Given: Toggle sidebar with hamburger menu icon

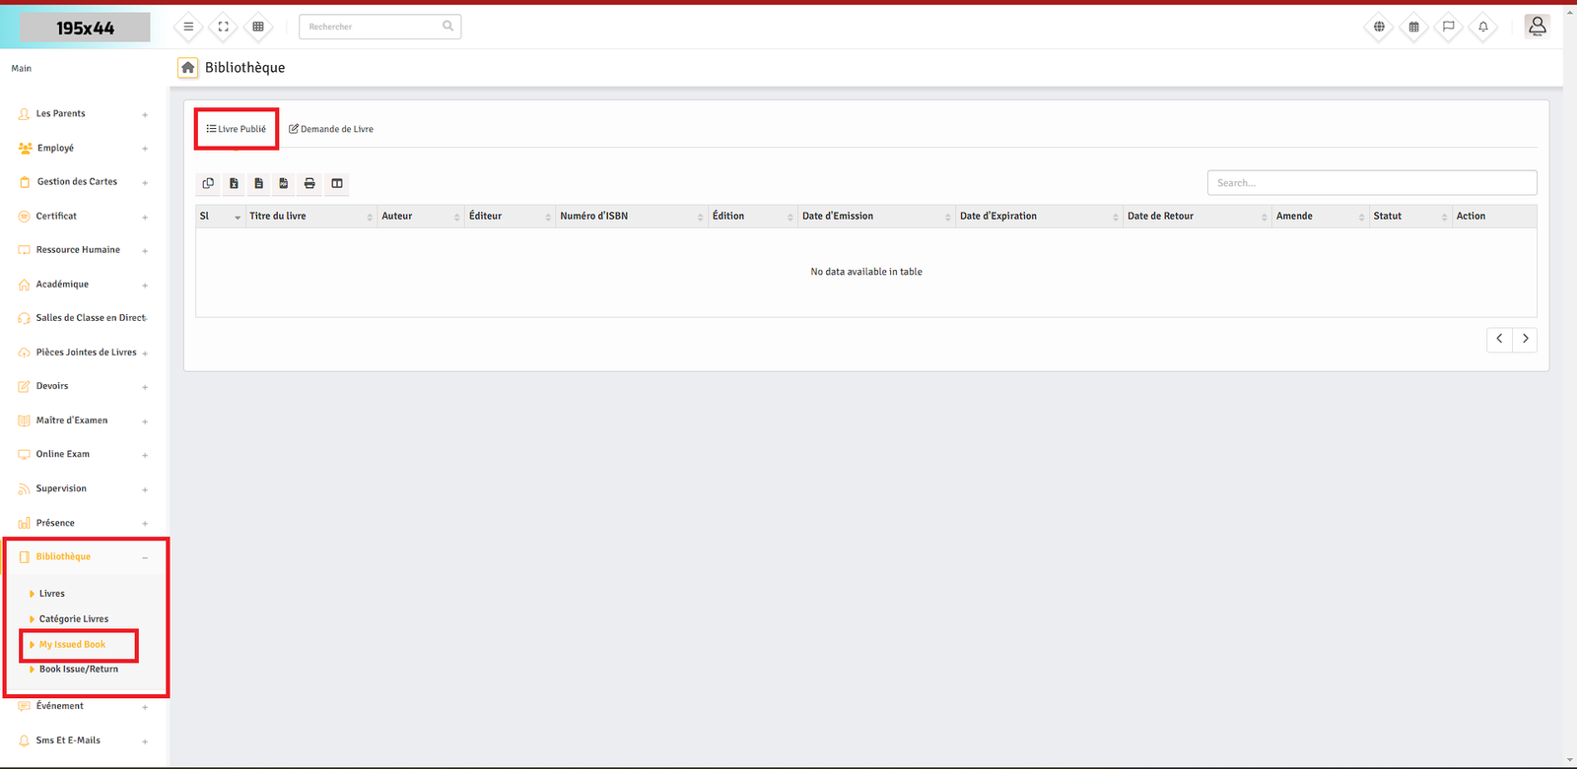Looking at the screenshot, I should (x=188, y=27).
